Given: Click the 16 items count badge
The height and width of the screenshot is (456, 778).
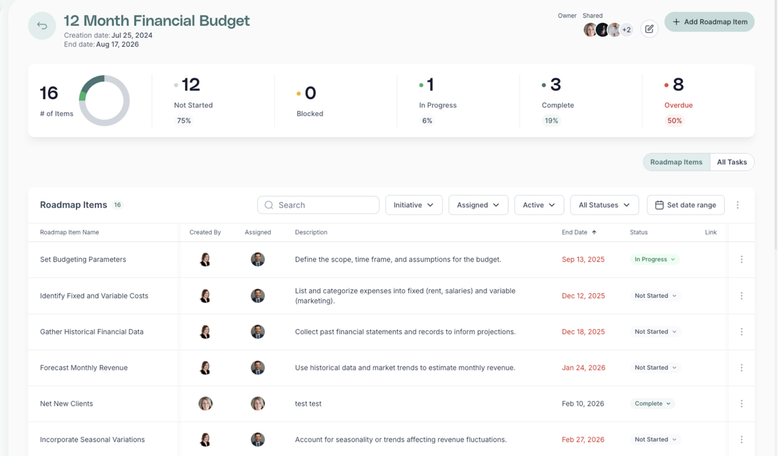Looking at the screenshot, I should click(117, 205).
